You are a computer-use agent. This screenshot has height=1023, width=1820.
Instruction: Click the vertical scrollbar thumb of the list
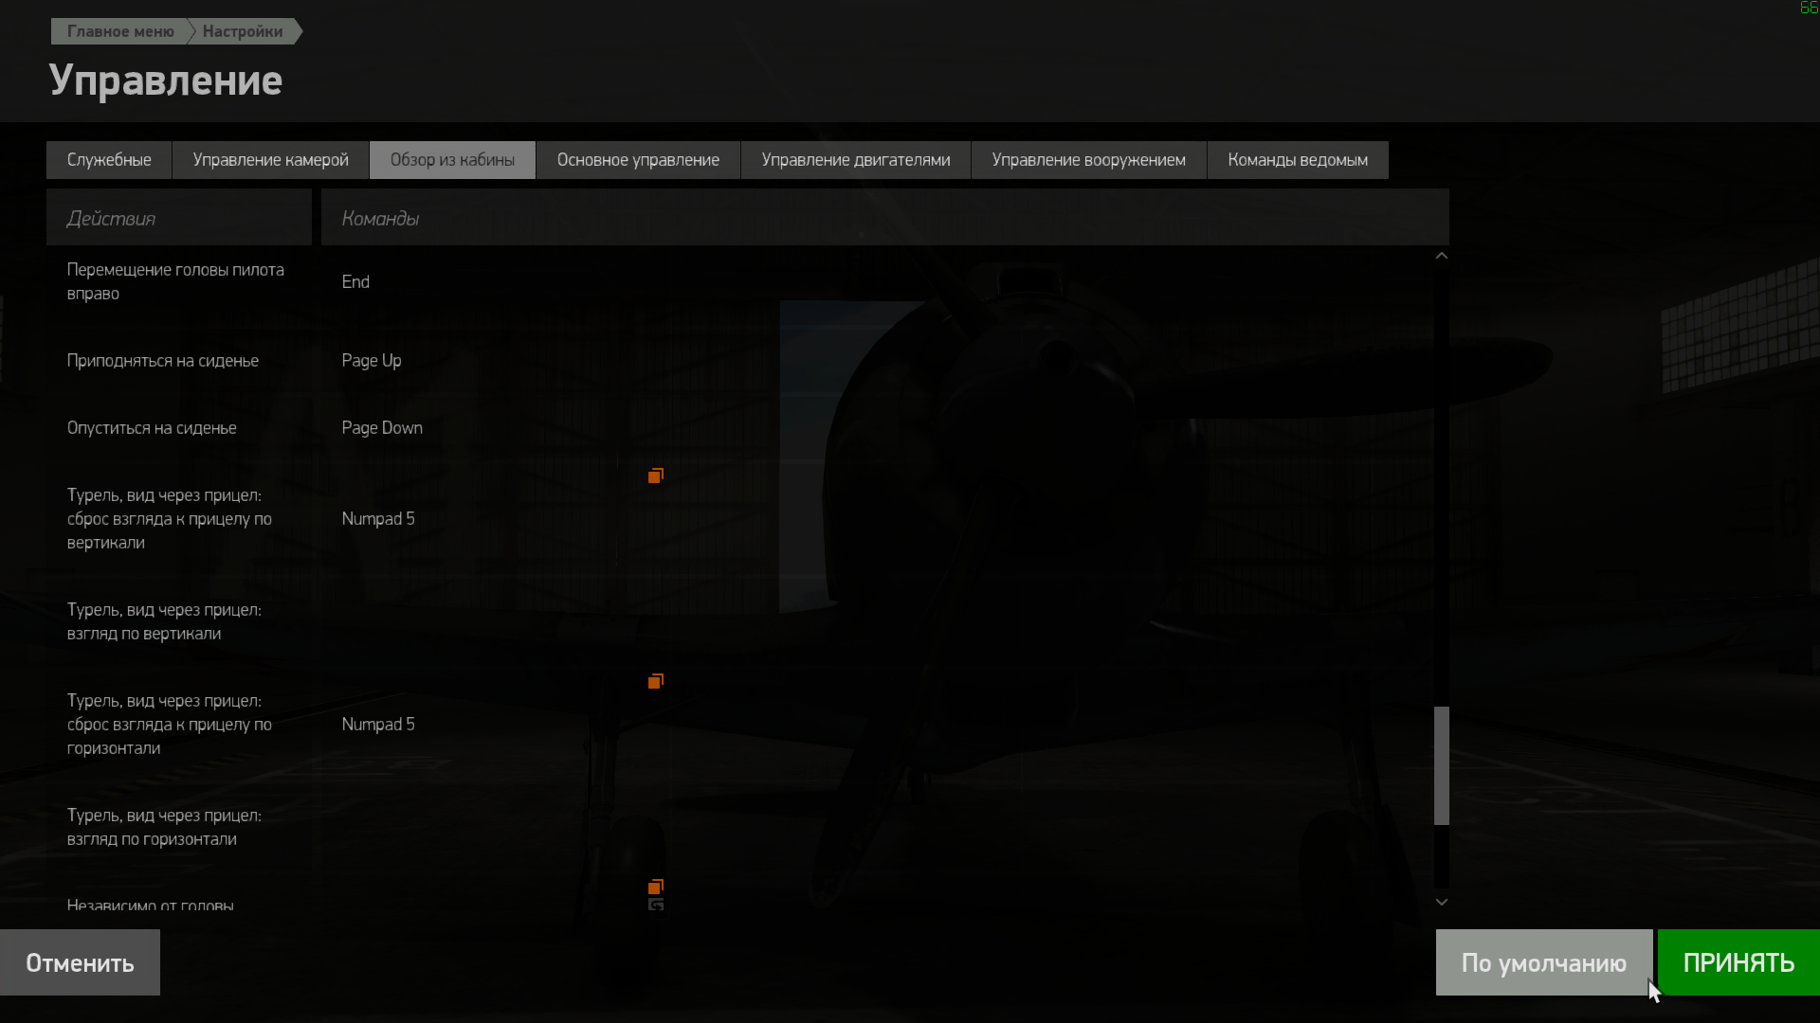(x=1442, y=765)
